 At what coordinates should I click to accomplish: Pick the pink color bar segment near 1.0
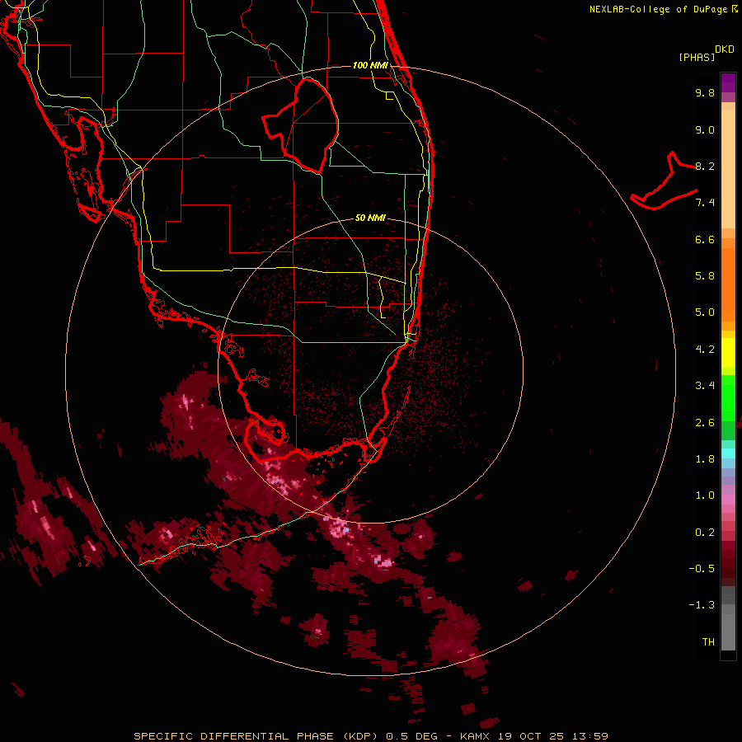point(728,500)
